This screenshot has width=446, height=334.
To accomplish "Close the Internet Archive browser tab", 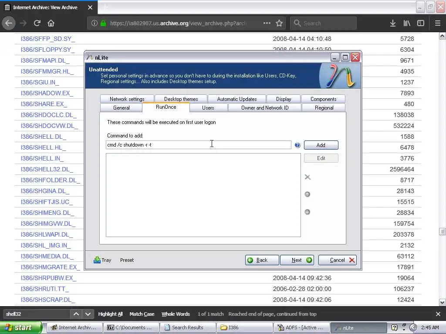I will coord(90,7).
